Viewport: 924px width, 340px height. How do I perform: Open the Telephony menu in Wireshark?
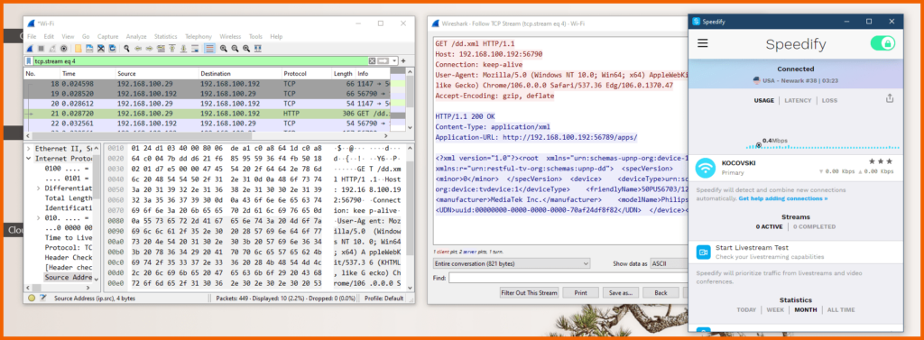tap(199, 37)
